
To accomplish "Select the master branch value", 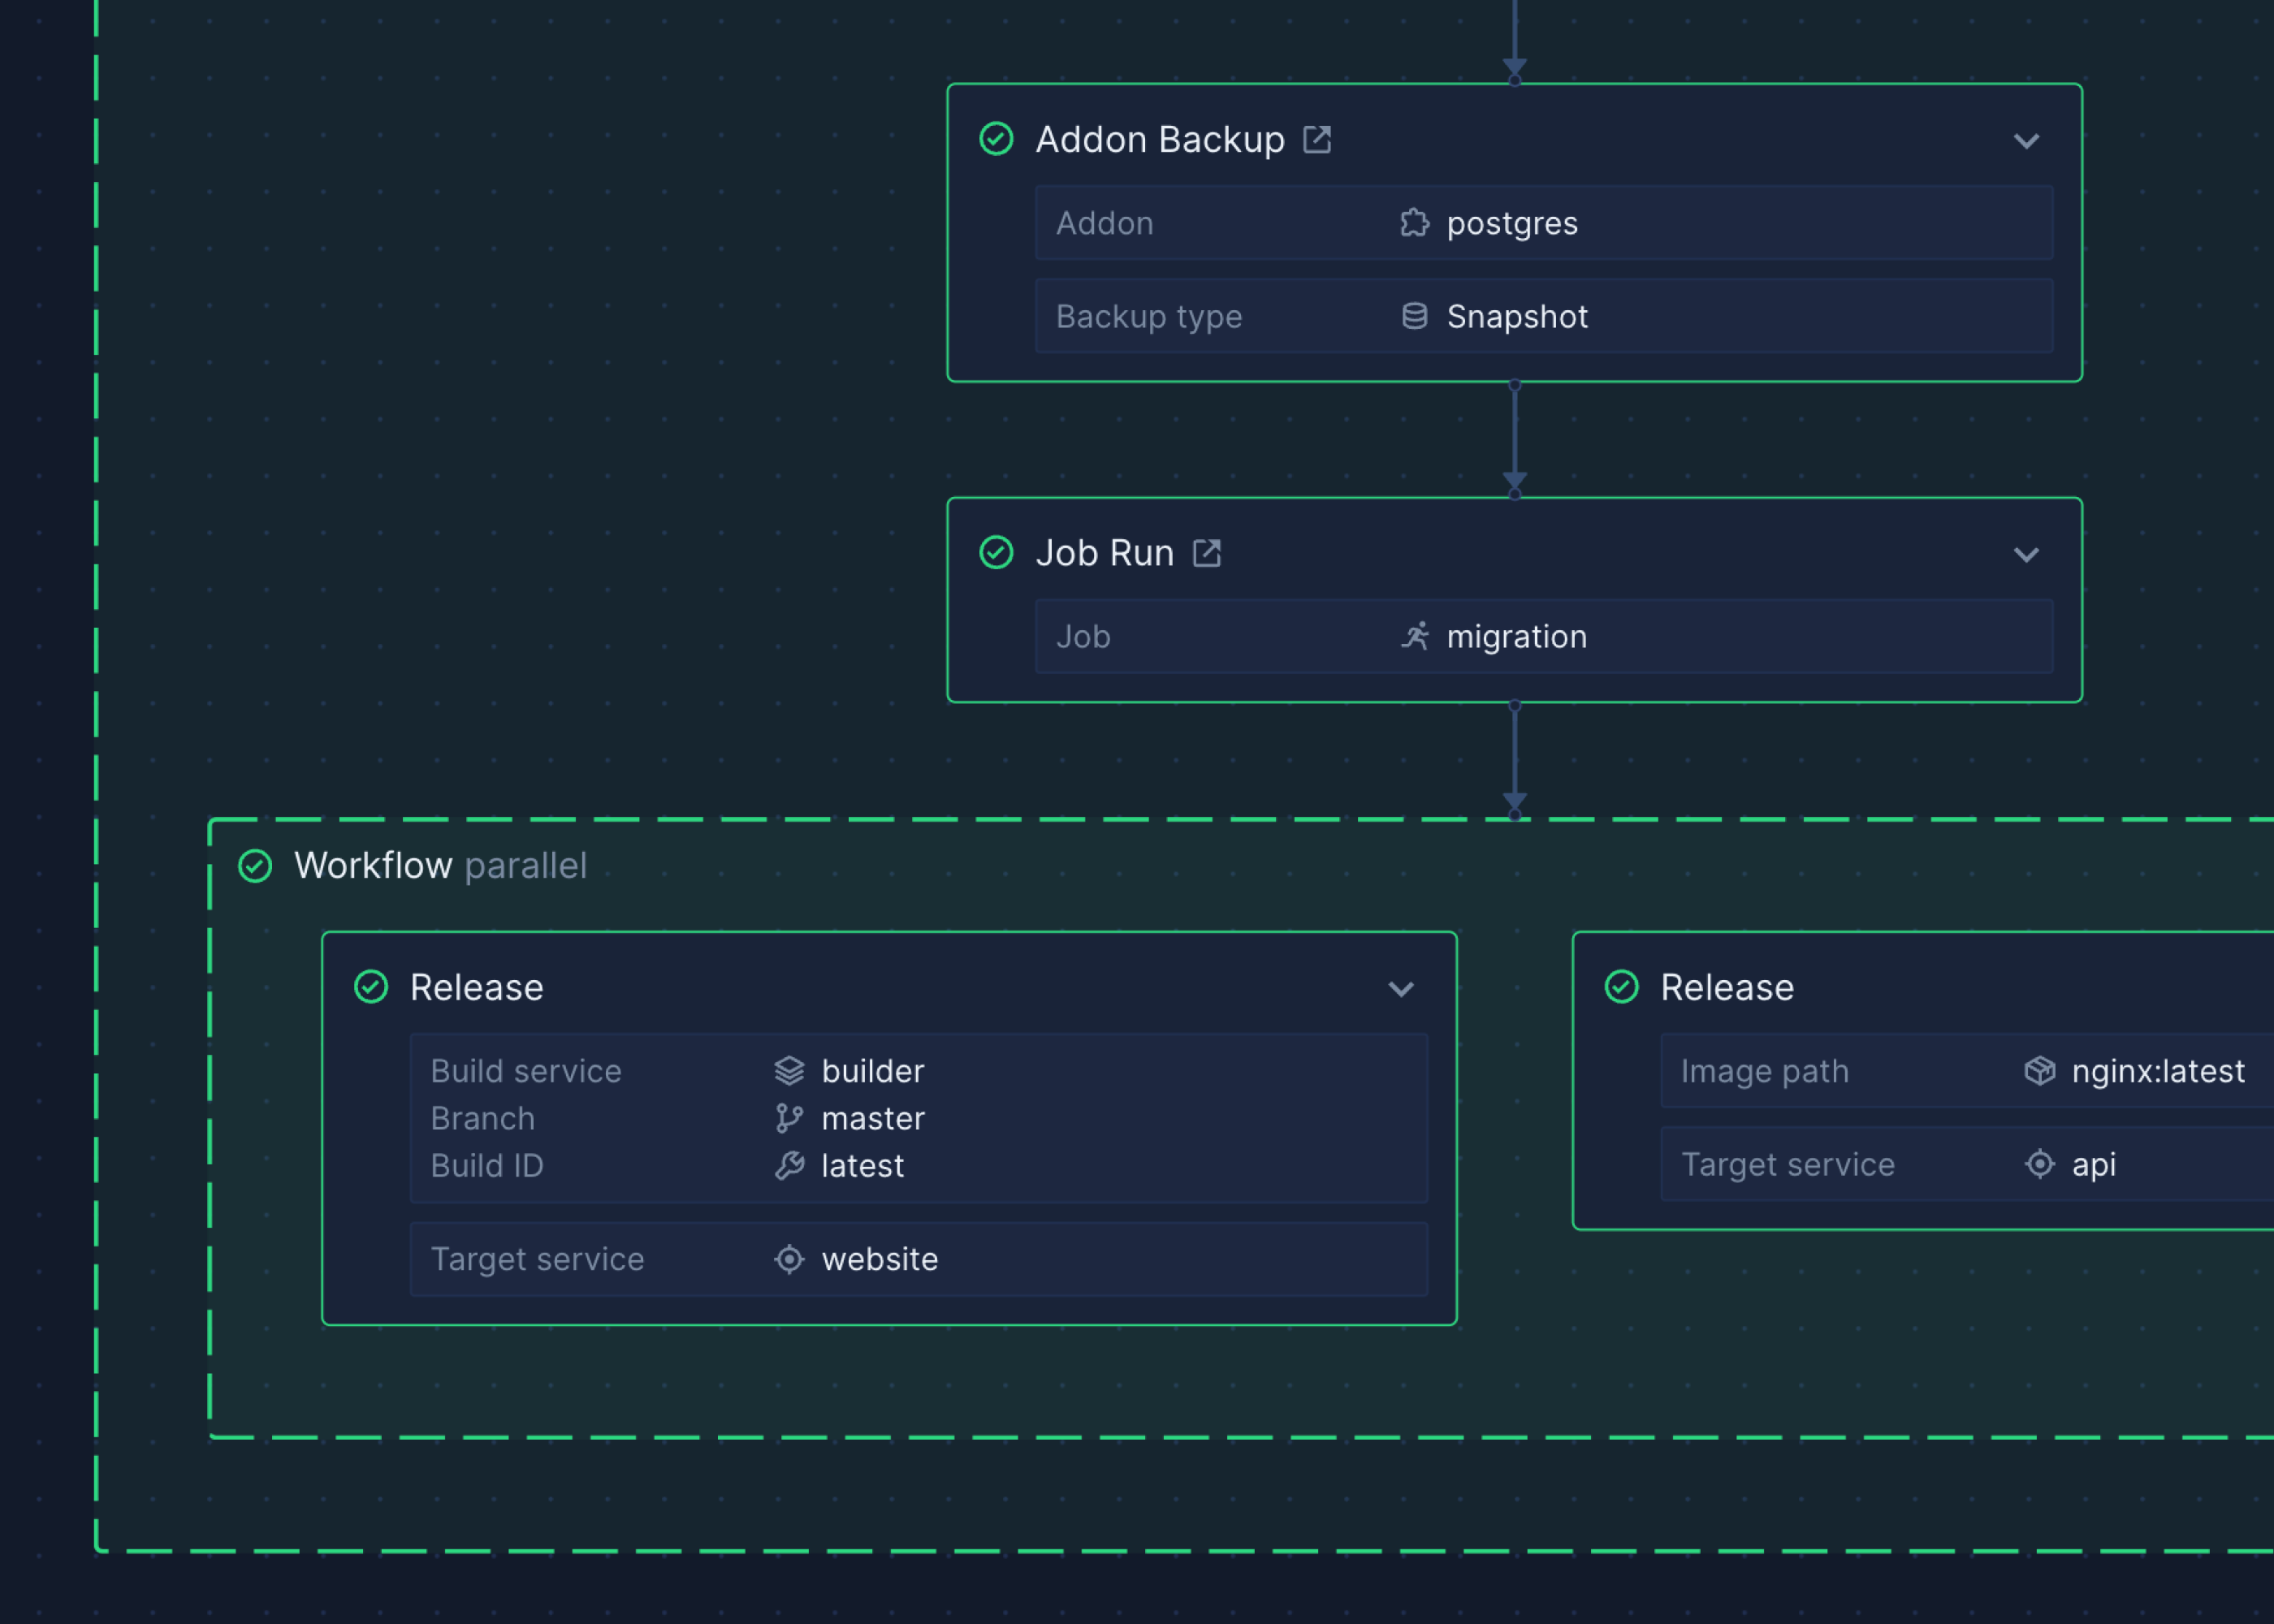I will [873, 1119].
